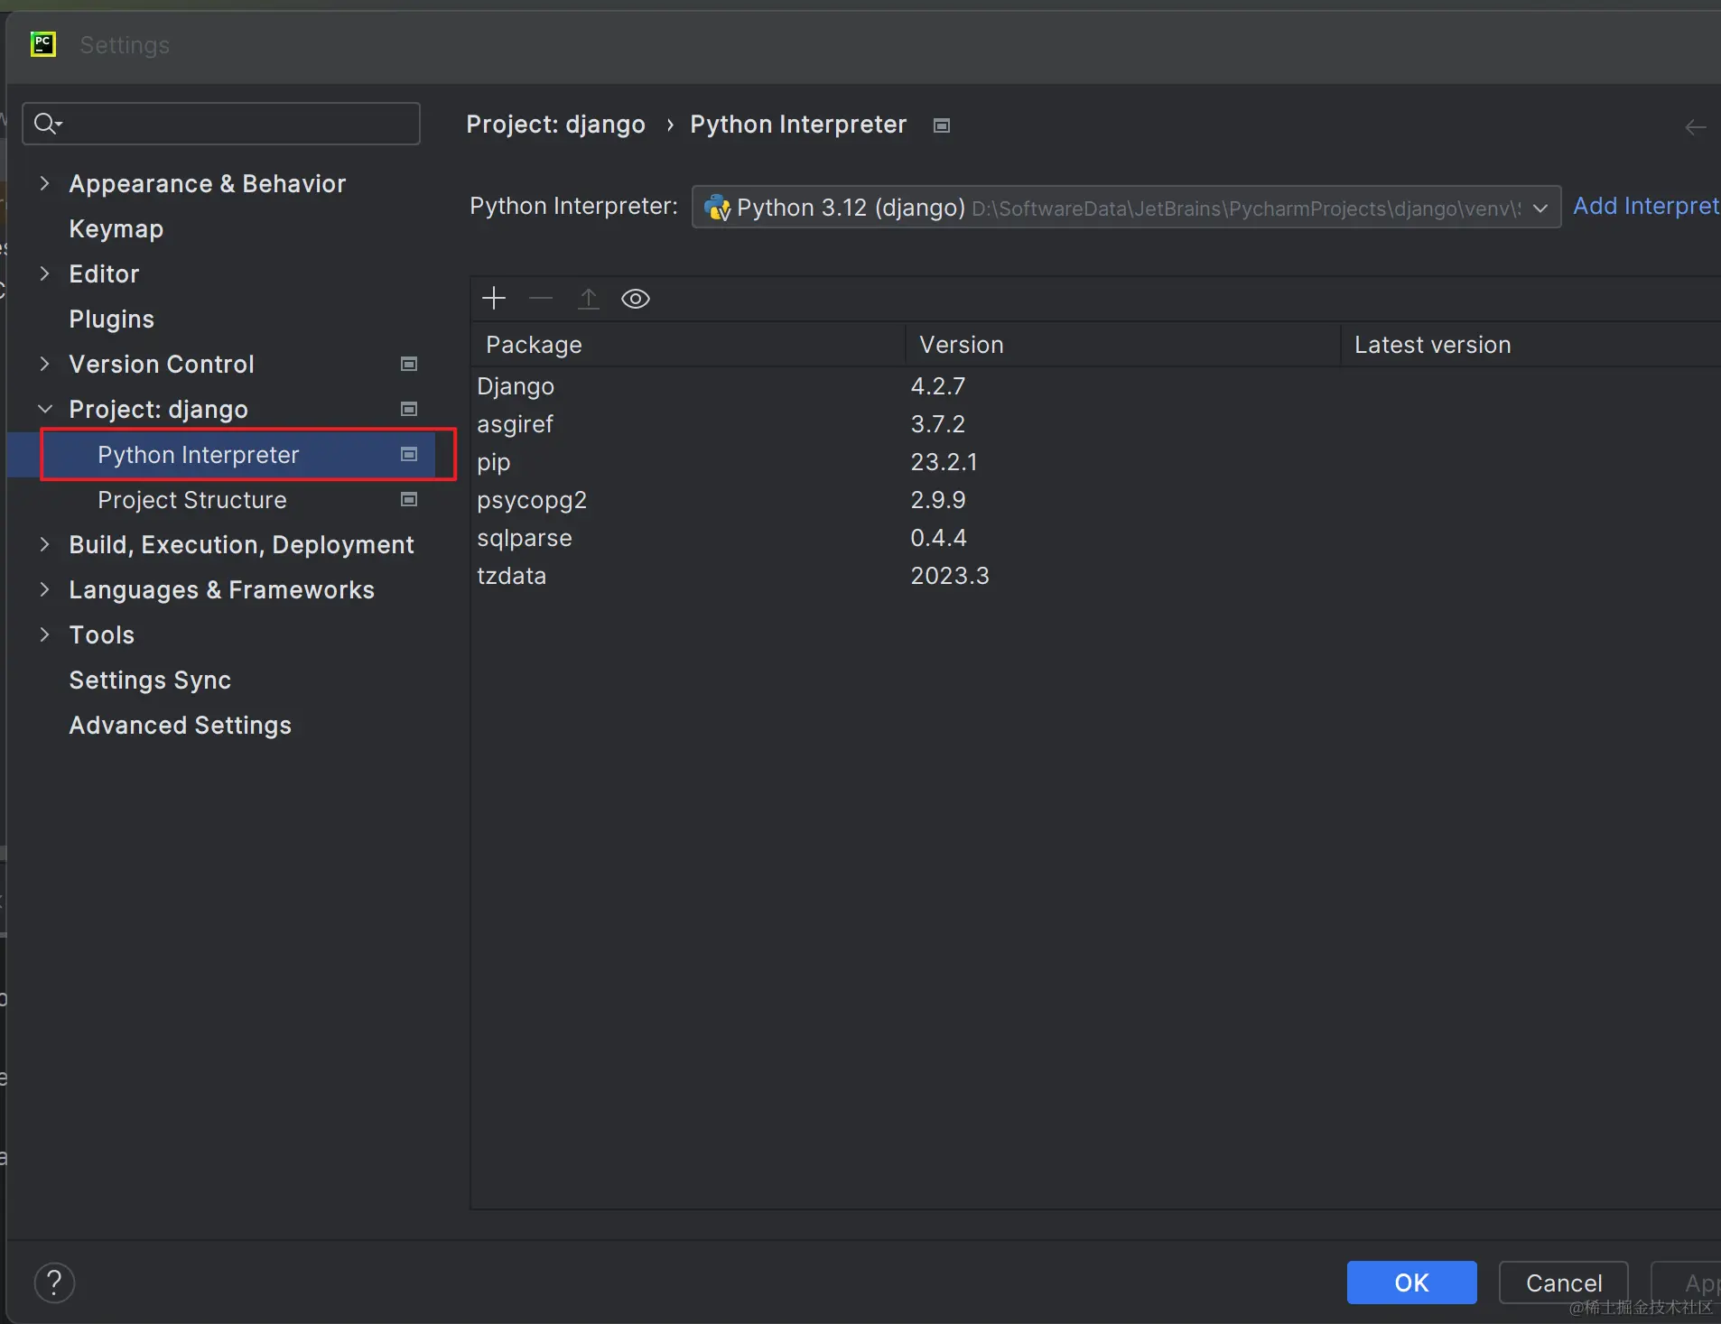Click the search magnifier icon in settings
The image size is (1721, 1324).
(47, 124)
